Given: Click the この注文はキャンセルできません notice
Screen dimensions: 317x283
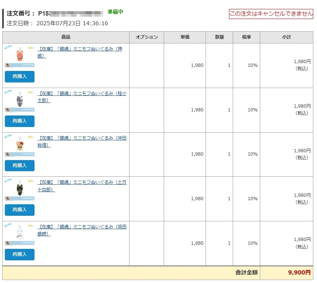Looking at the screenshot, I should click(271, 14).
